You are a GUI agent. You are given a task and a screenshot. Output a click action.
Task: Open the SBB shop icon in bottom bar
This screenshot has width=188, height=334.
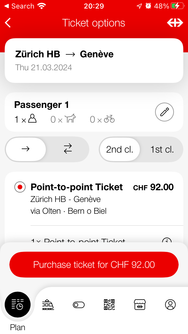click(x=140, y=305)
